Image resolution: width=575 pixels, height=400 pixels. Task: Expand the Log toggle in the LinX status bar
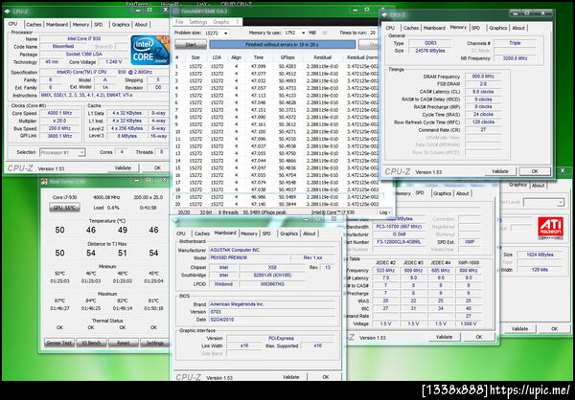click(x=384, y=212)
